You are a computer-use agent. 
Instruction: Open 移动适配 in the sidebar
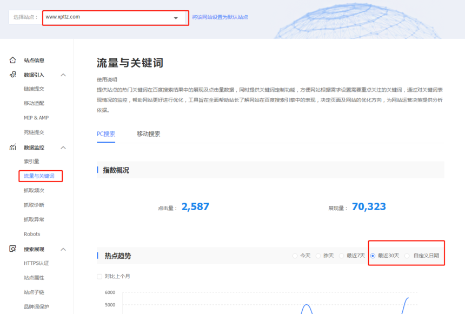[x=34, y=103]
